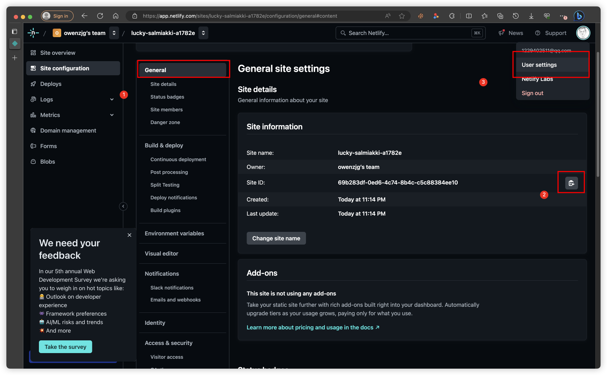
Task: Open the site switcher dropdown
Action: (203, 33)
